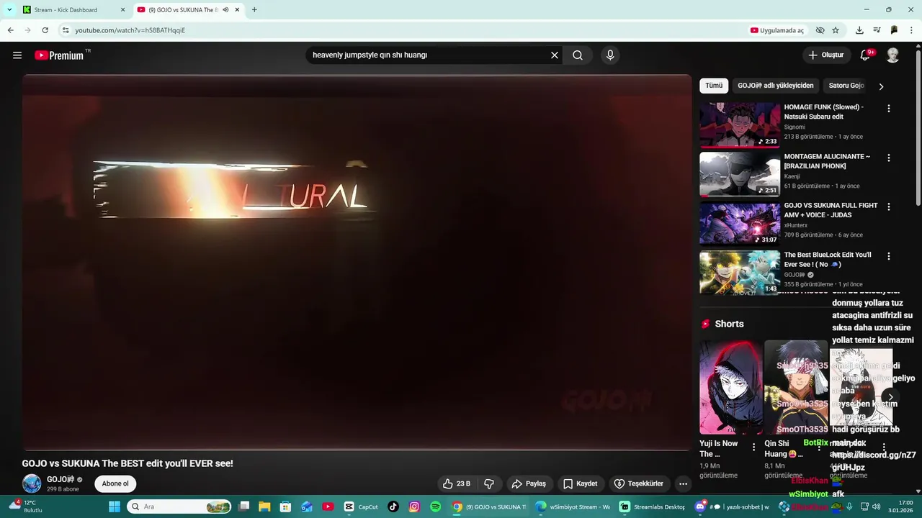Open weather widget 12°C Bulutlu
Screen dimensions: 922x518
tap(25, 506)
